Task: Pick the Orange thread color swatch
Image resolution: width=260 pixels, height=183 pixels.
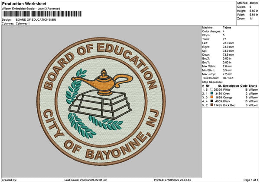Action: click(x=212, y=98)
